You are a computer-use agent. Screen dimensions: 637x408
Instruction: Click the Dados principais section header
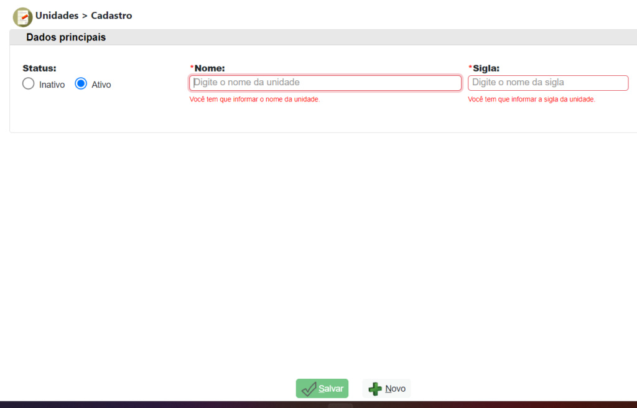click(66, 37)
